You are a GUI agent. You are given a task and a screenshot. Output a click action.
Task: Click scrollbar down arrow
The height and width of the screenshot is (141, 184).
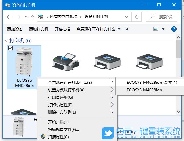[178, 112]
